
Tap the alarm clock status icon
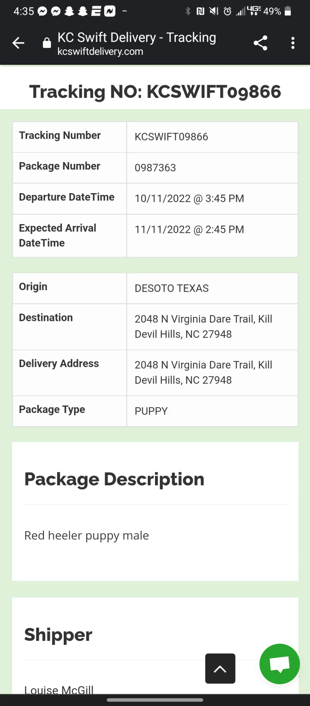[x=227, y=11]
